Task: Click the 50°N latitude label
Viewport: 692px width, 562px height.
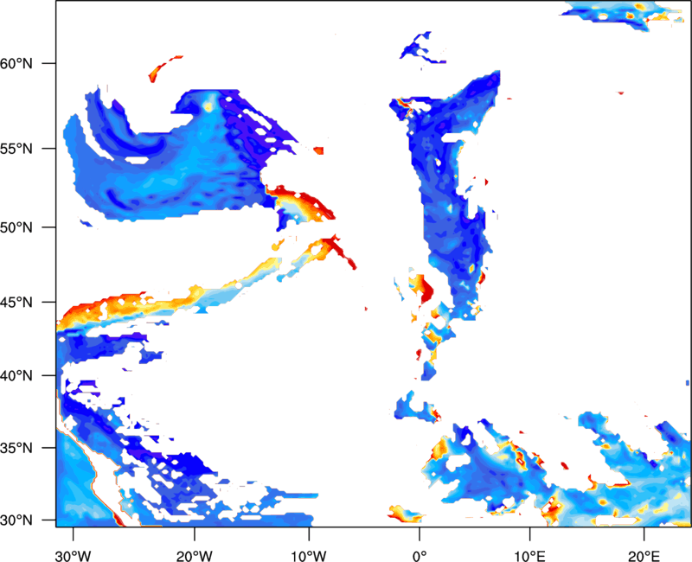Action: (16, 227)
